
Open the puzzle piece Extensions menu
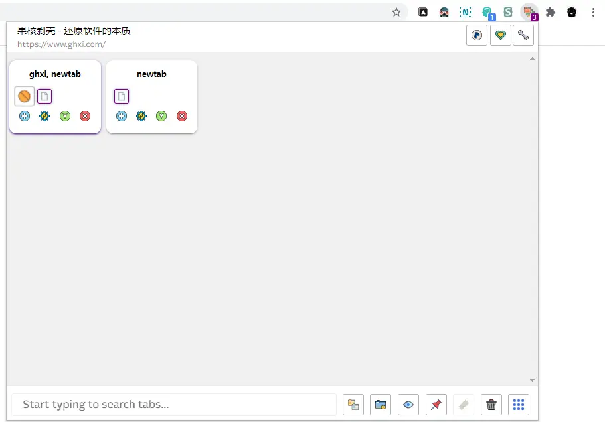click(x=551, y=12)
